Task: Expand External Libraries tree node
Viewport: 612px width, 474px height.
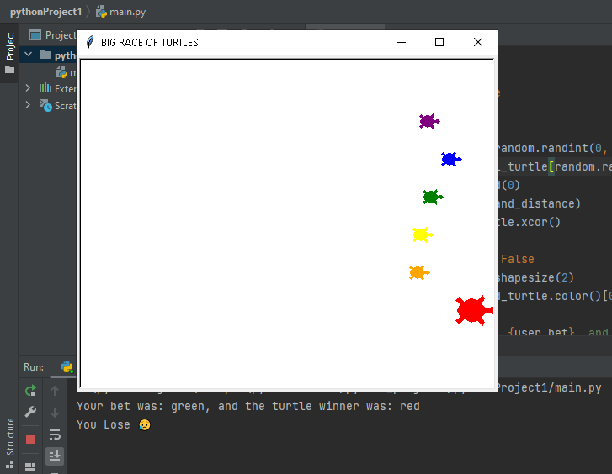Action: point(28,88)
